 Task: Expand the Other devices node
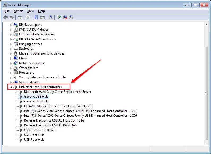[x=11, y=68]
